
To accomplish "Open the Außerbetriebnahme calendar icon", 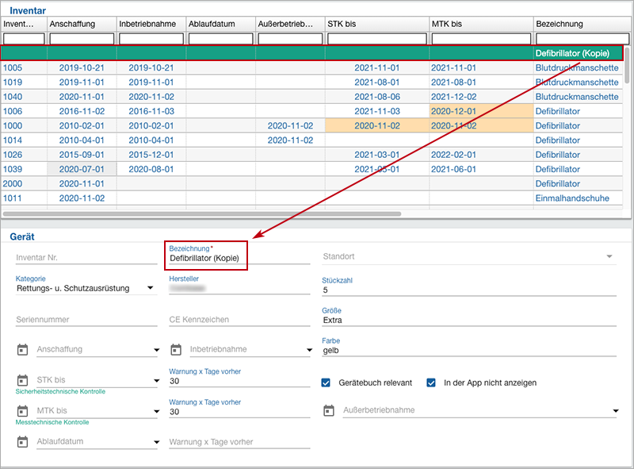I will [x=329, y=411].
